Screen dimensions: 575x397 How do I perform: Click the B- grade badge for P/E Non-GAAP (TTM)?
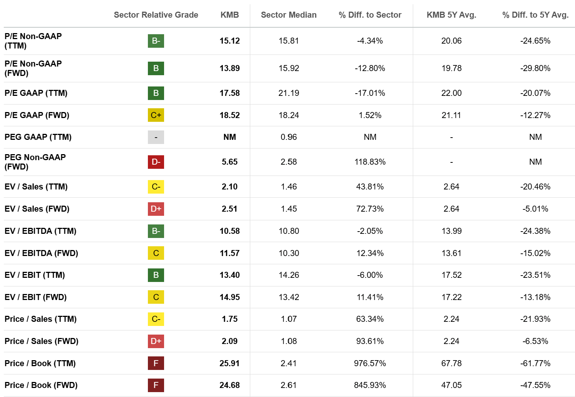[x=156, y=41]
